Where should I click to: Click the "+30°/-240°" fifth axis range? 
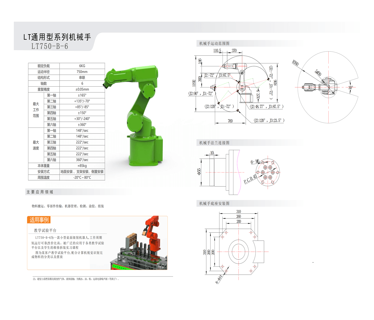82,119
